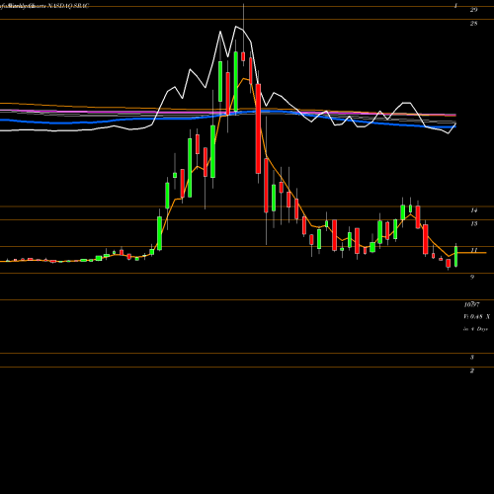Click the 'in 4 Days' text
This screenshot has width=494, height=494.
click(x=475, y=329)
